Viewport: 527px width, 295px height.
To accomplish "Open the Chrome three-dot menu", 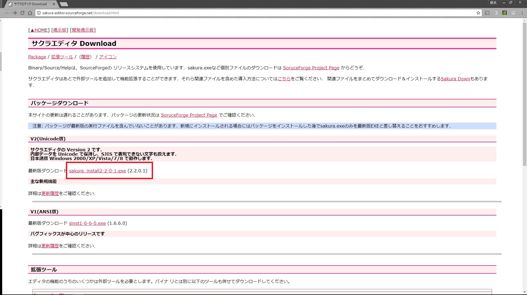I will point(522,13).
